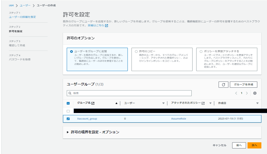This screenshot has height=154, width=267.
Task: Open external link icon beside 詳細はこちら
Action: tap(107, 26)
